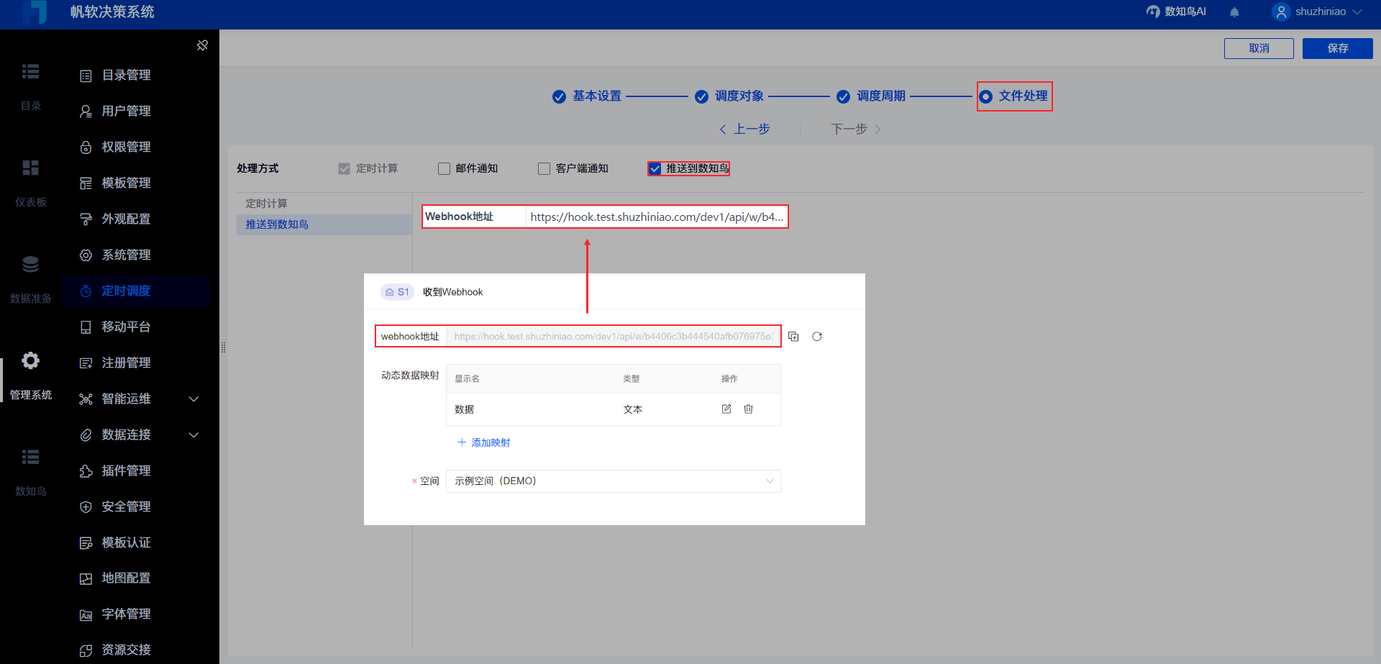
Task: Expand 智能运维 menu chevron
Action: (x=193, y=399)
